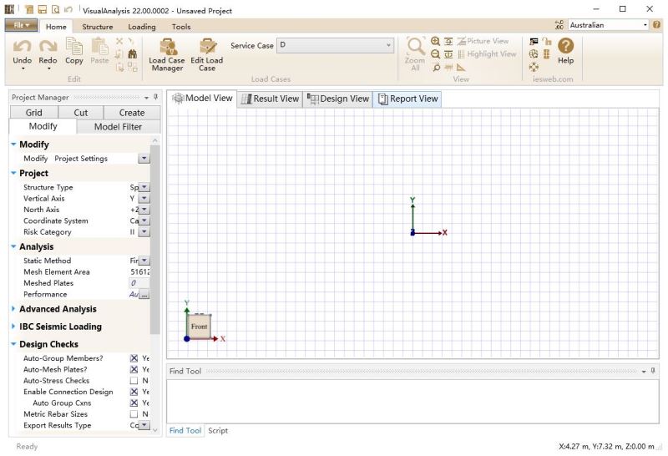Click the Performance ellipsis button
Screen dimensions: 668x456
(144, 294)
